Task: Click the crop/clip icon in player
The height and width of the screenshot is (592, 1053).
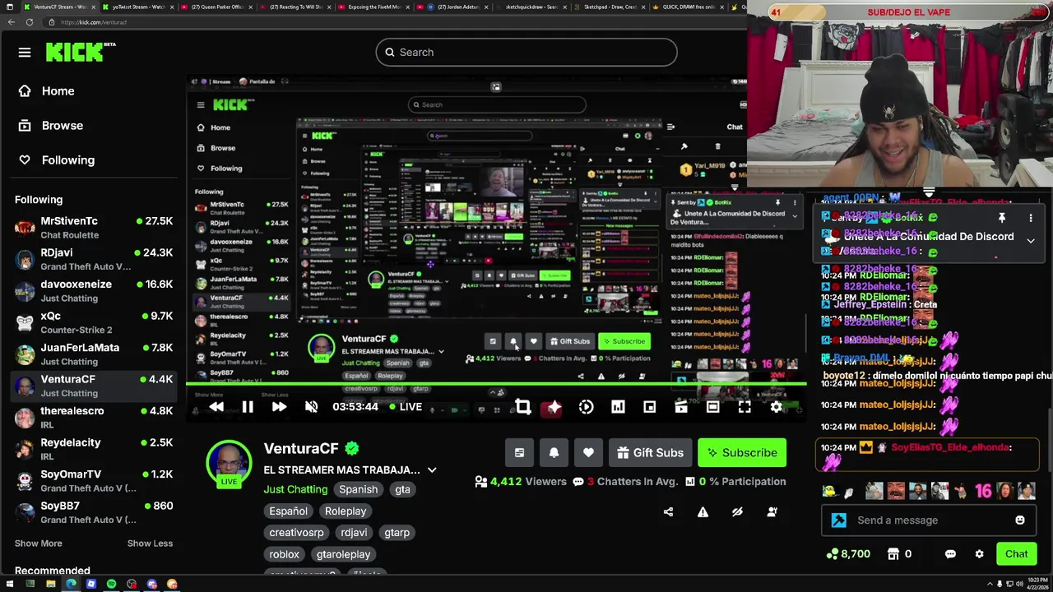Action: click(x=522, y=407)
